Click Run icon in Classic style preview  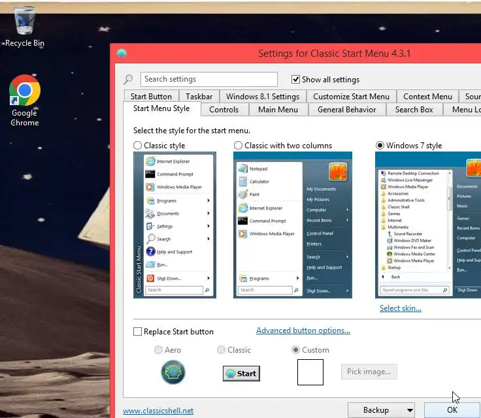(150, 265)
